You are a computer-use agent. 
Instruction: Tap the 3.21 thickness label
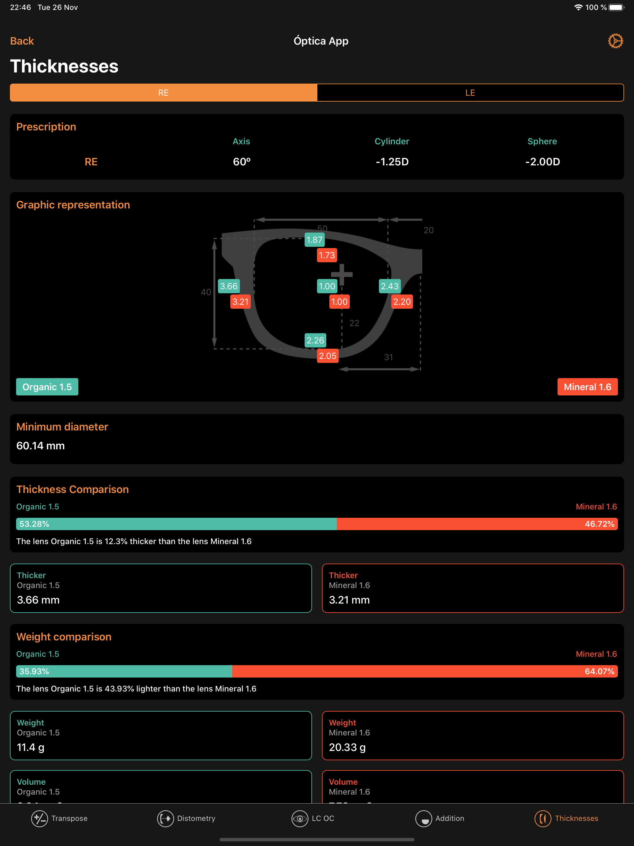click(241, 302)
